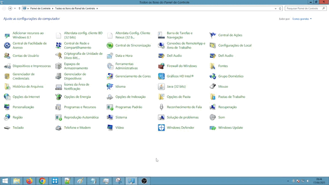Open OBS Studio from the taskbar

click(144, 181)
